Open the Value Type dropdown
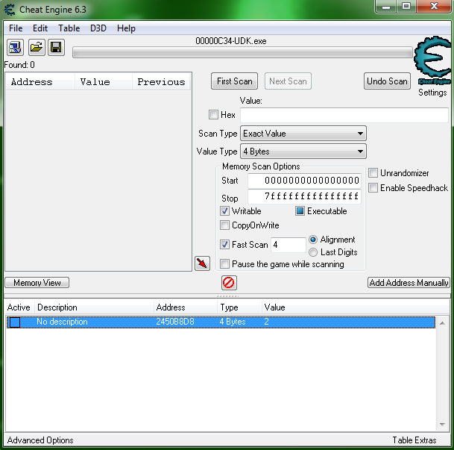The image size is (454, 450). (x=303, y=151)
